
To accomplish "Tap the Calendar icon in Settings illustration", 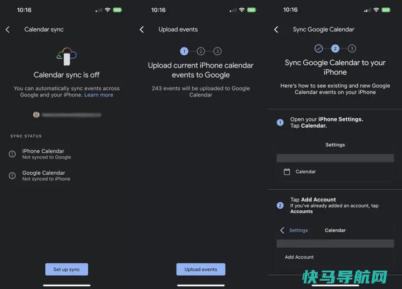I will (x=287, y=172).
